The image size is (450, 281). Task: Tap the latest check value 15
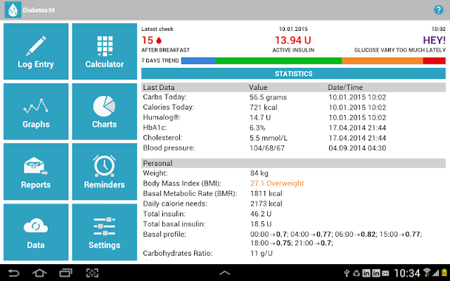148,40
